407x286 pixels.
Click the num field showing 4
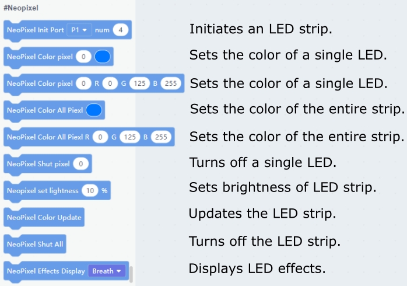(x=120, y=29)
